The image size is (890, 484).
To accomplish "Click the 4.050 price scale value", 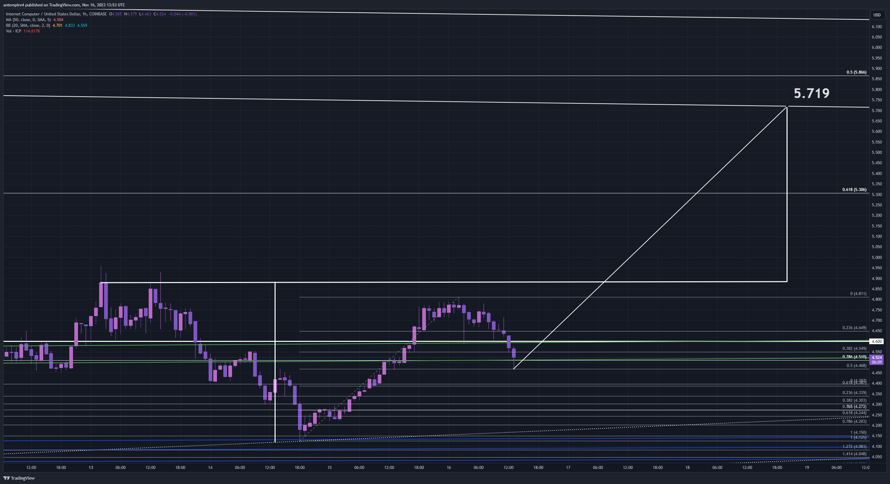I will click(x=876, y=457).
